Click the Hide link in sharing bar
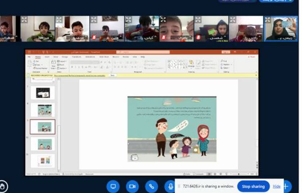Screen dimensions: 302x193 [276, 187]
